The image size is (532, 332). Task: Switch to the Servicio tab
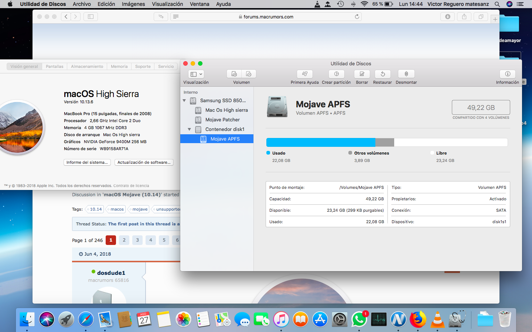click(166, 66)
